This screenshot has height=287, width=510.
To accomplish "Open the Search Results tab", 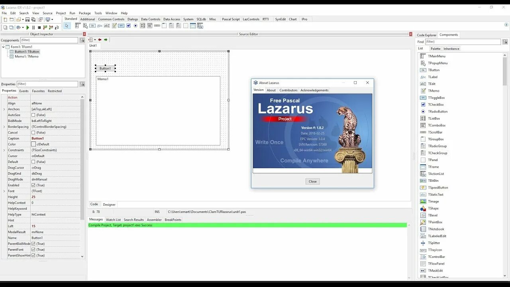I will pyautogui.click(x=133, y=220).
